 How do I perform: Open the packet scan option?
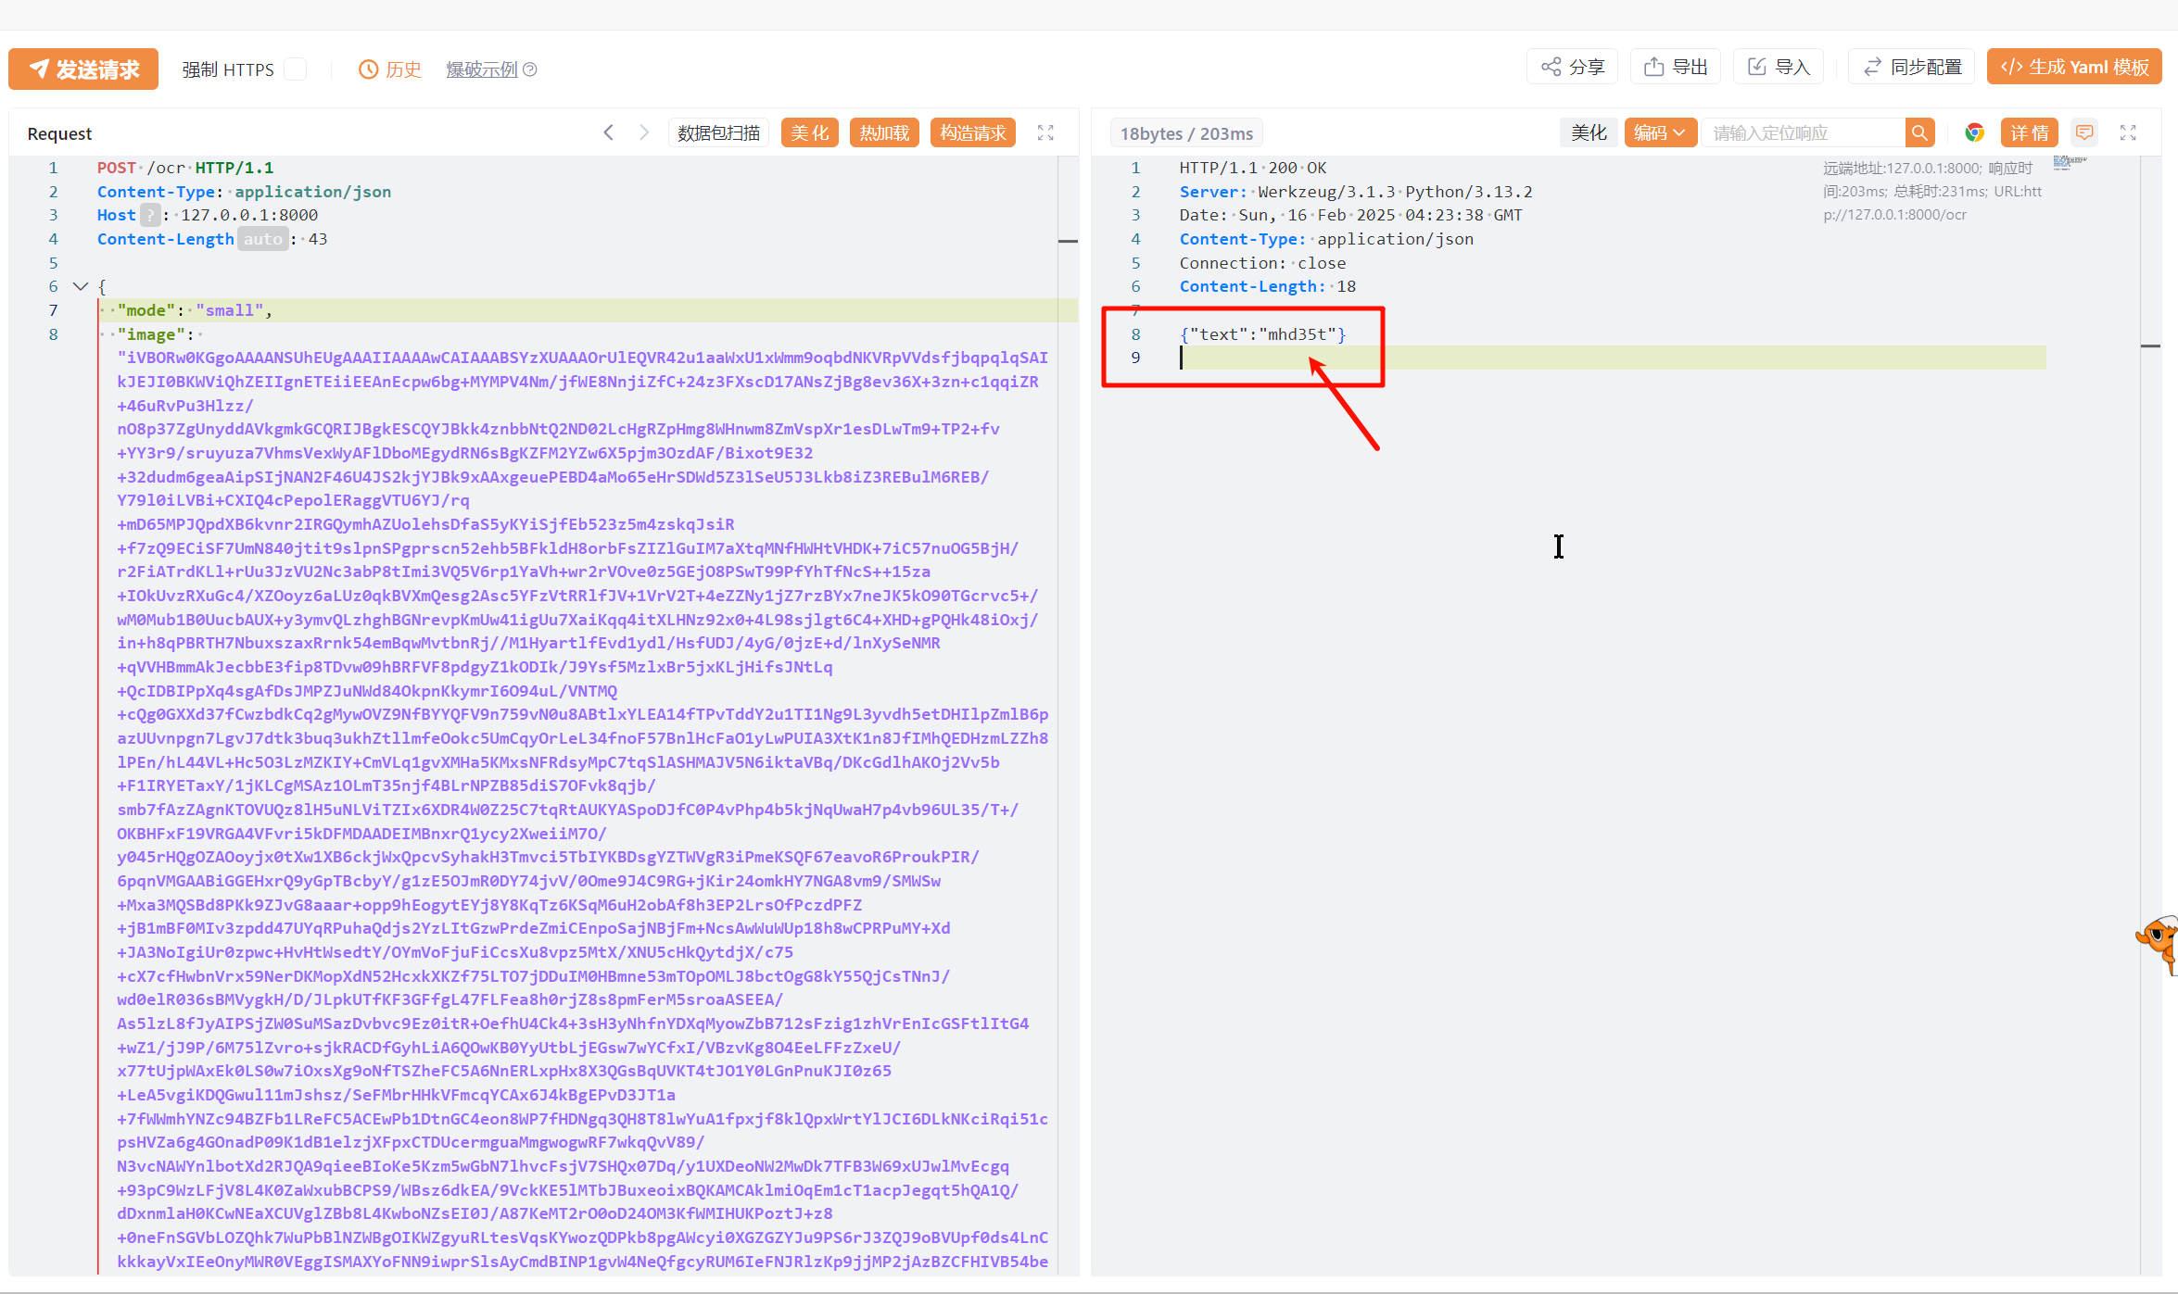(x=718, y=132)
